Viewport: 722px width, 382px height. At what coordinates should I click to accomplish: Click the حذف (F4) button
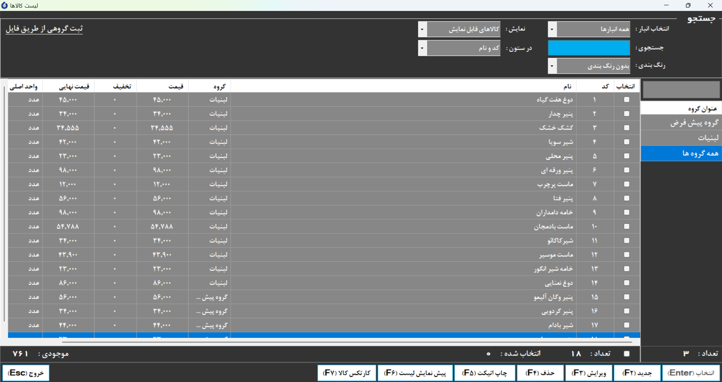[540, 373]
